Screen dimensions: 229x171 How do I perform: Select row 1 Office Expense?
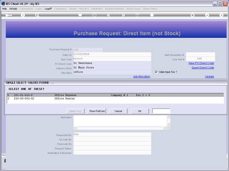[115, 95]
